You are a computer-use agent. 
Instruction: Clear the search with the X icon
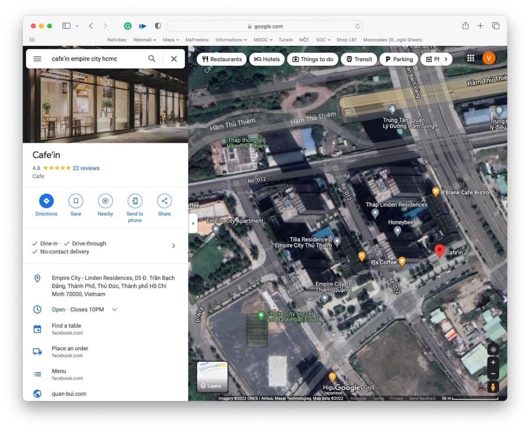click(x=174, y=59)
